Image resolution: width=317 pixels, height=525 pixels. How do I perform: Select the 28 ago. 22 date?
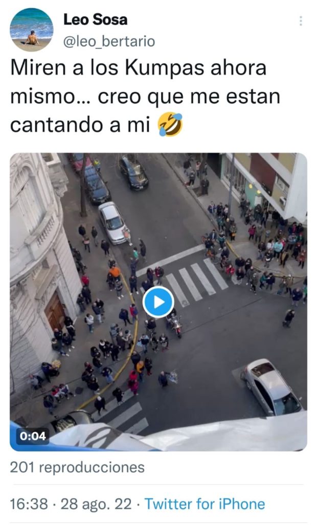(x=96, y=504)
